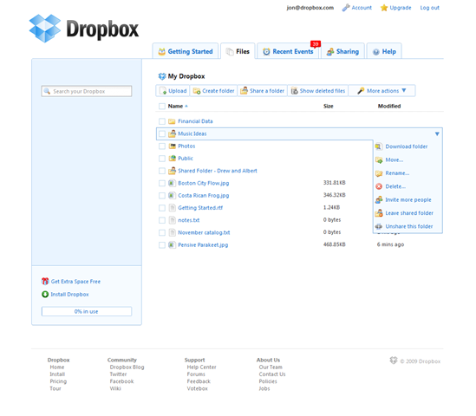Open the Pricing footer link
This screenshot has width=476, height=416.
click(x=58, y=381)
